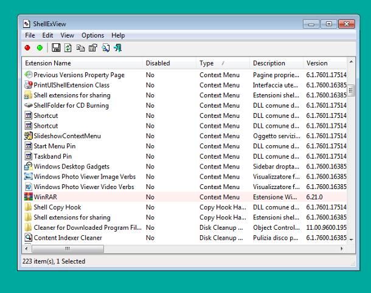Viewport: 371px width, 293px height.
Task: Click the 'Pagine proprie...' description cell
Action: [276, 75]
